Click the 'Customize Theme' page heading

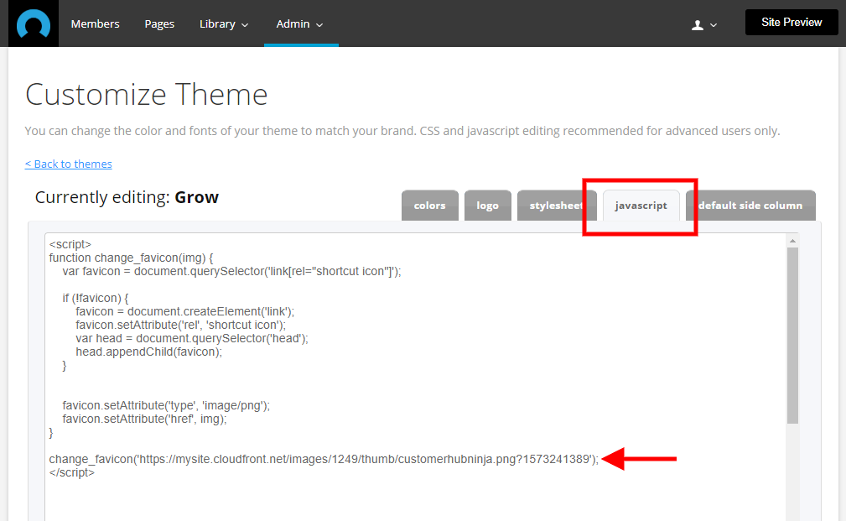[x=146, y=95]
